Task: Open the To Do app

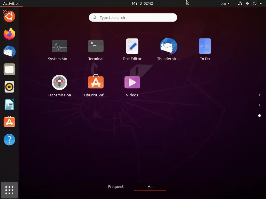Action: click(205, 46)
